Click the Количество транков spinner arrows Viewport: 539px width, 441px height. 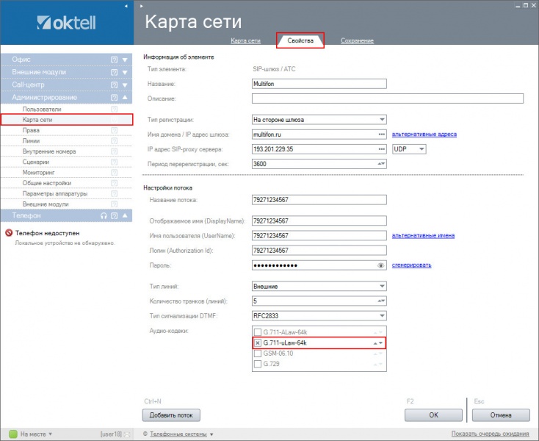click(381, 301)
